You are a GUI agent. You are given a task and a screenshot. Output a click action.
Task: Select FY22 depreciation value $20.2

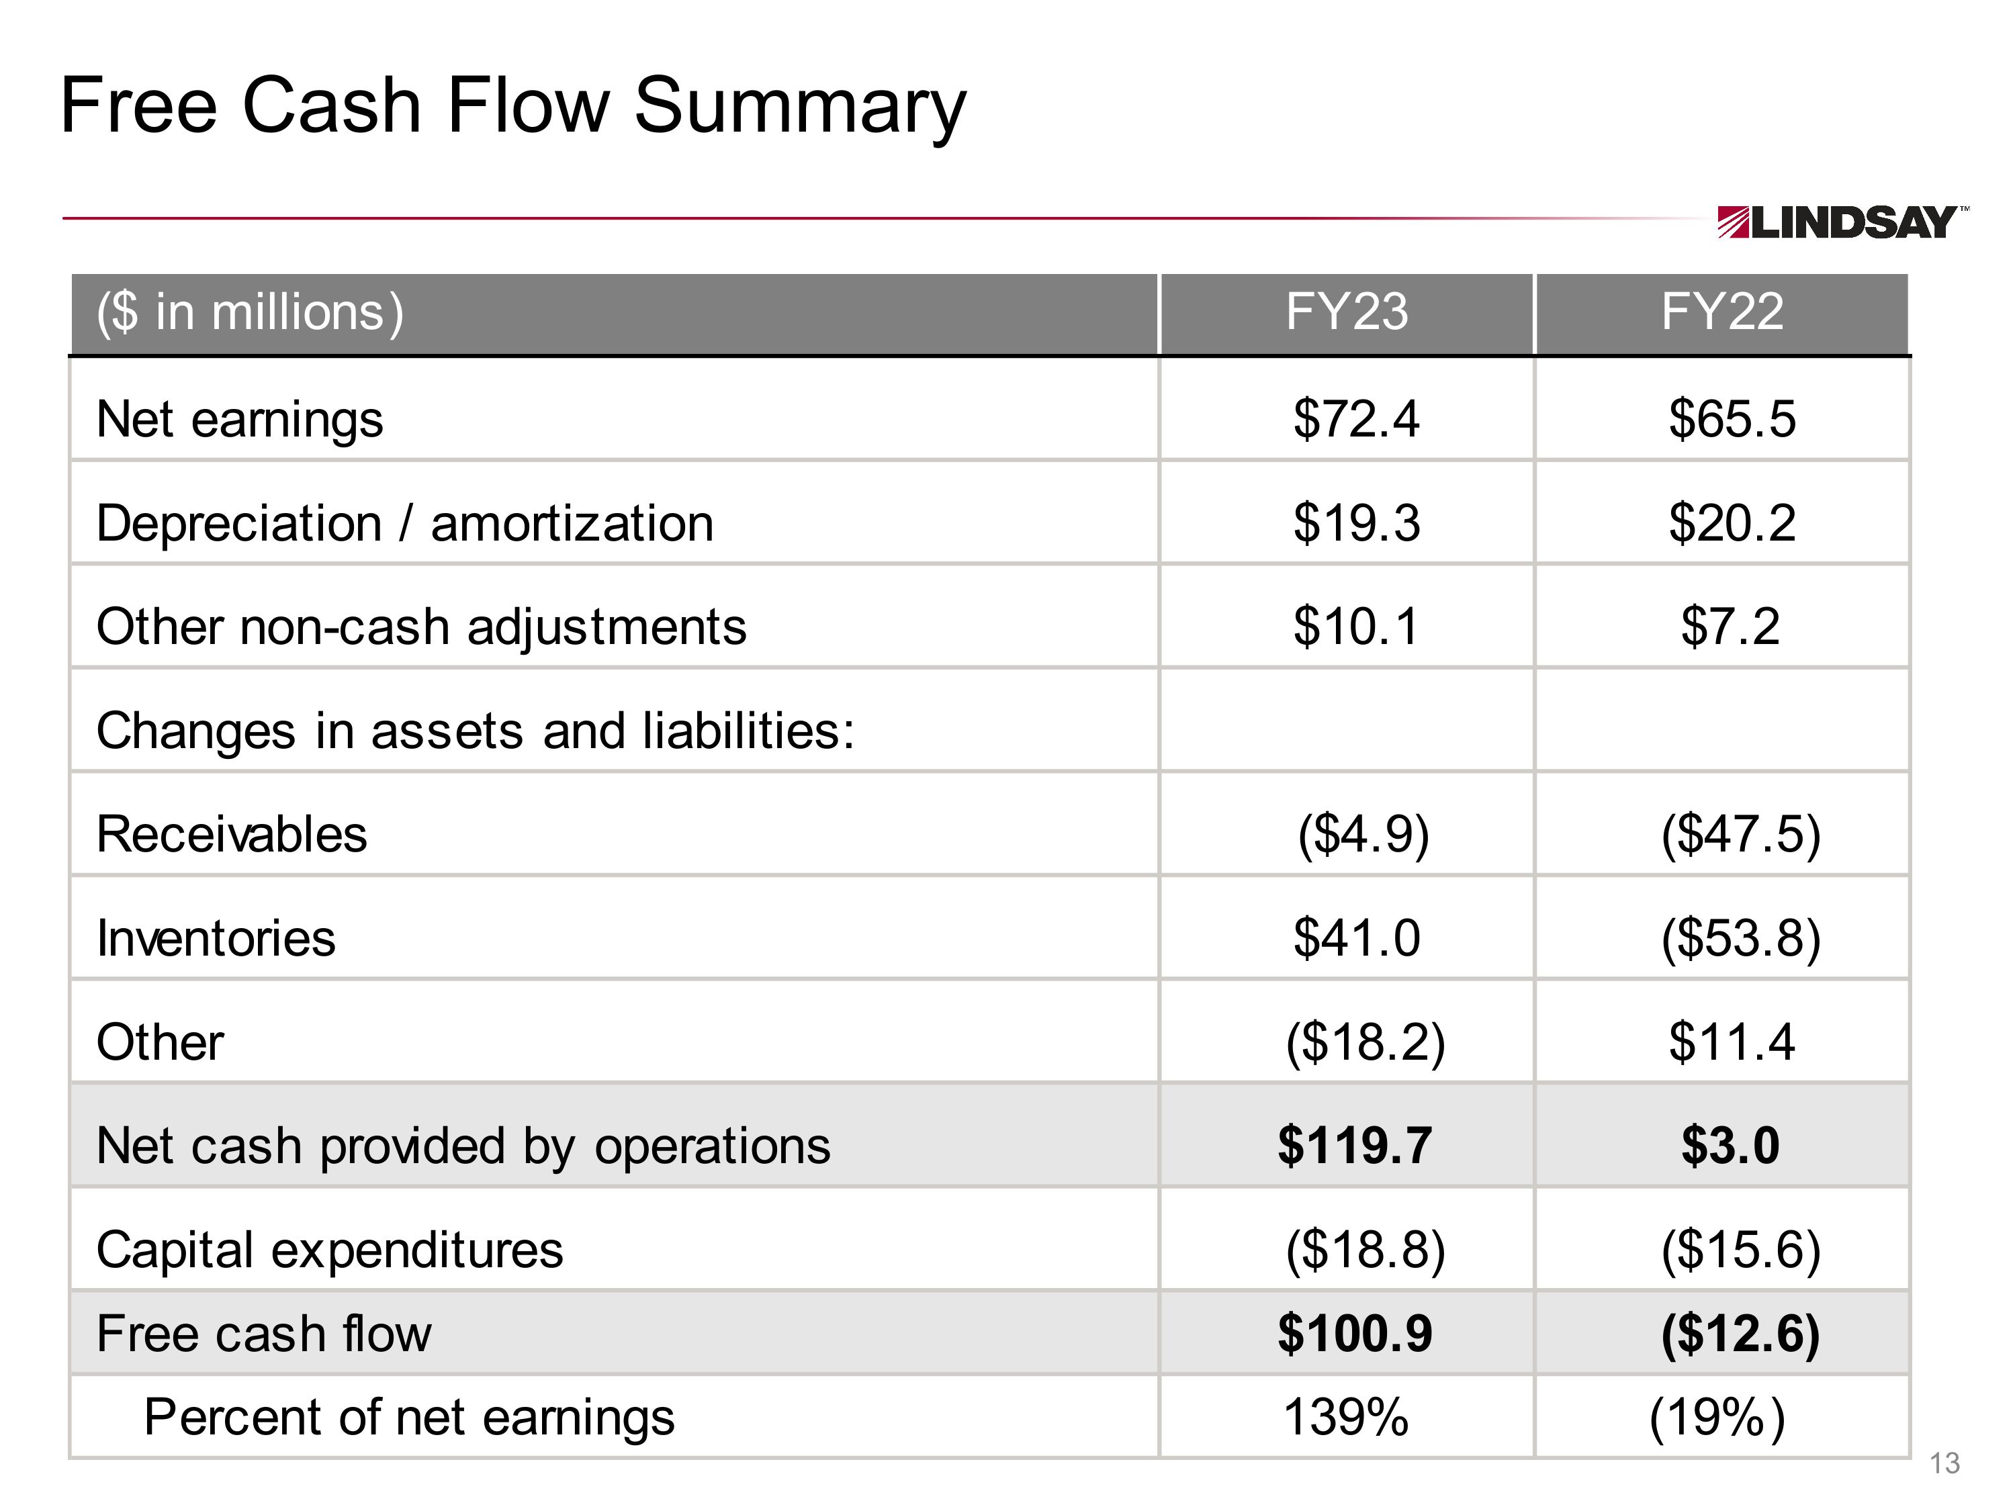point(1731,524)
